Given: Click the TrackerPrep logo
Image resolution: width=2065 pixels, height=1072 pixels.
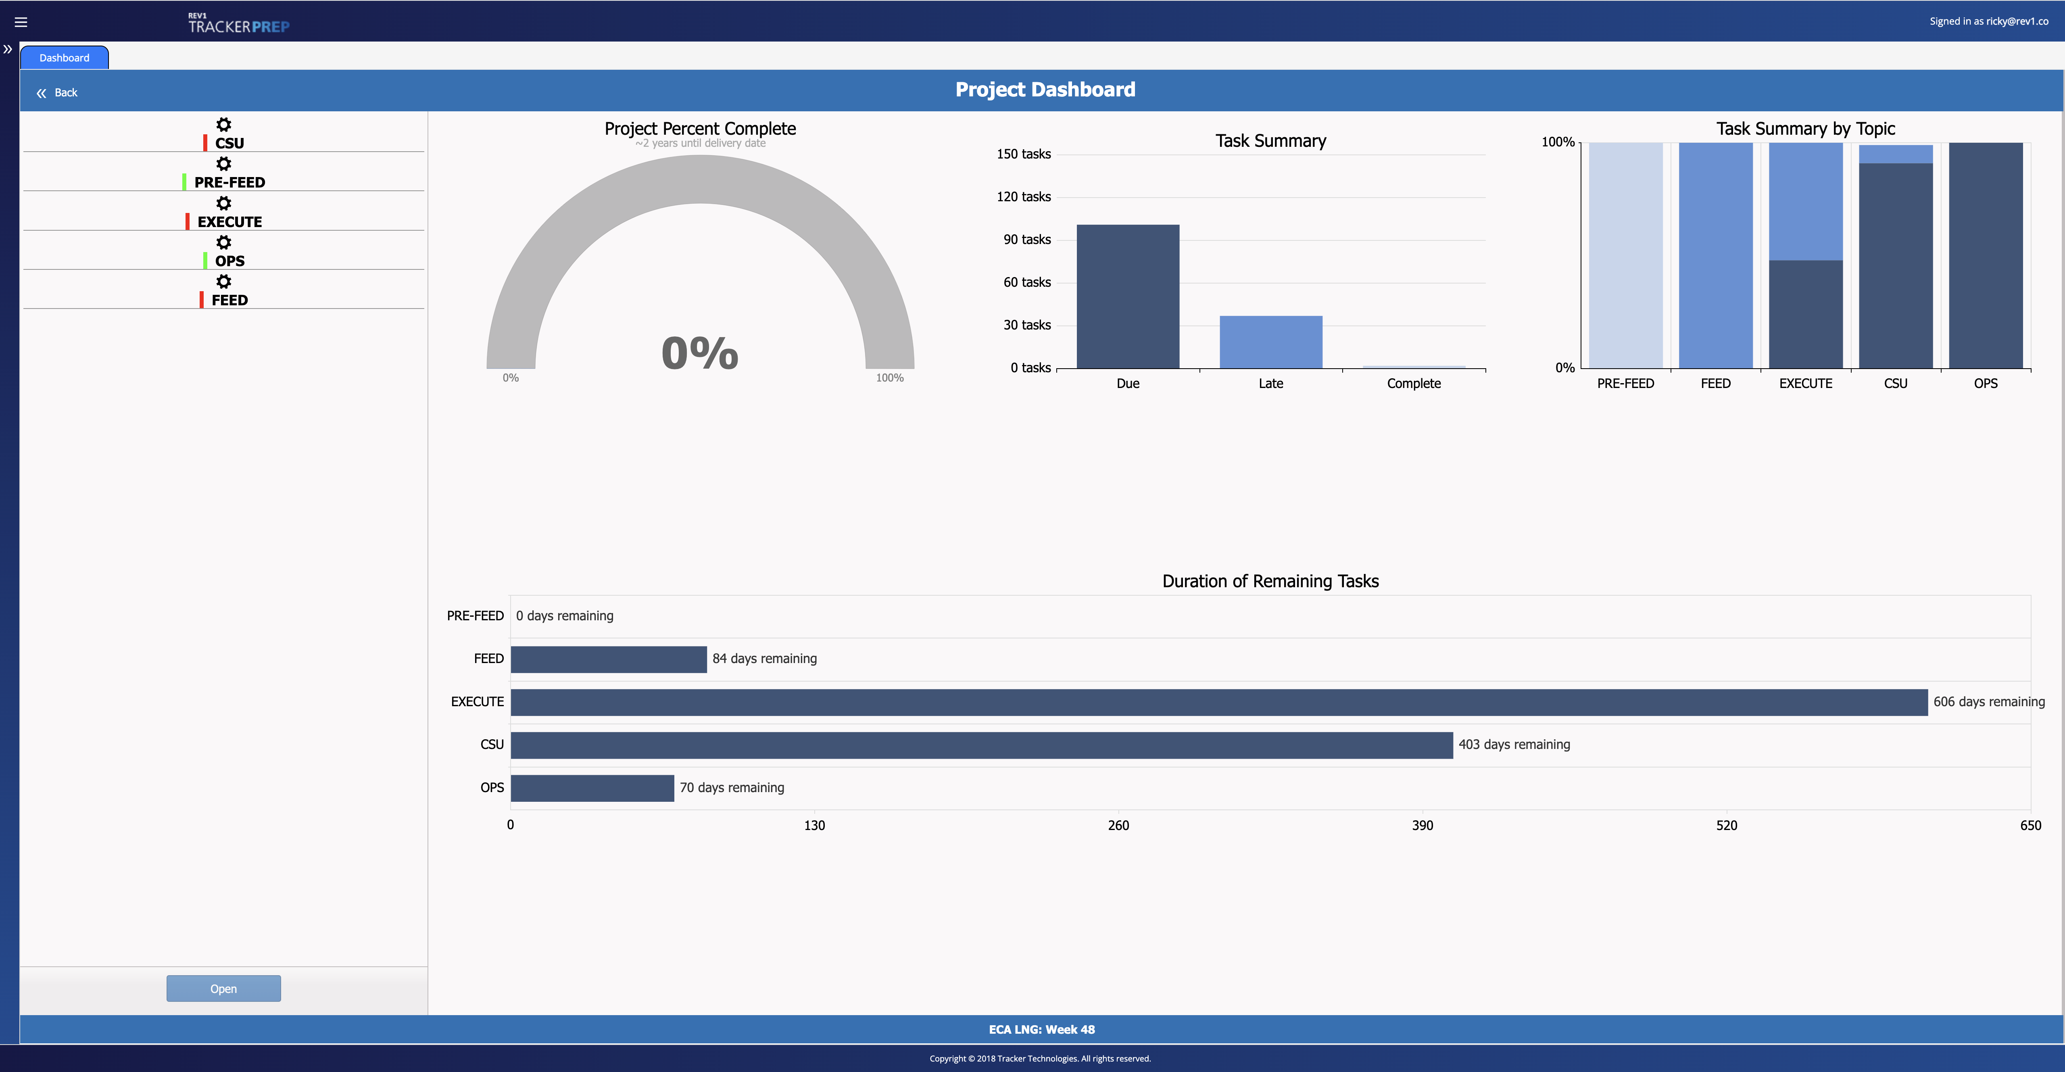Looking at the screenshot, I should click(x=239, y=23).
